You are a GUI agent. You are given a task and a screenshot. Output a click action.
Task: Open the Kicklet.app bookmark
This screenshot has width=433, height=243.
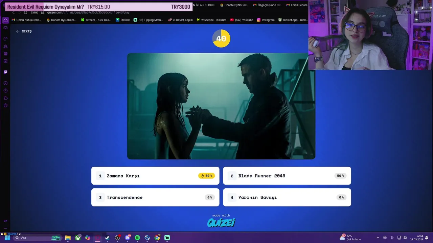pyautogui.click(x=293, y=20)
